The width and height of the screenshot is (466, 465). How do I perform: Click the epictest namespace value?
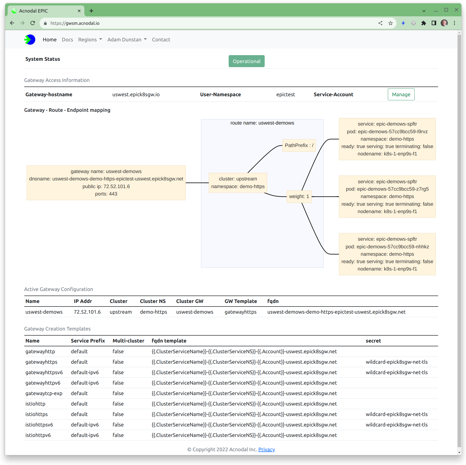click(286, 94)
